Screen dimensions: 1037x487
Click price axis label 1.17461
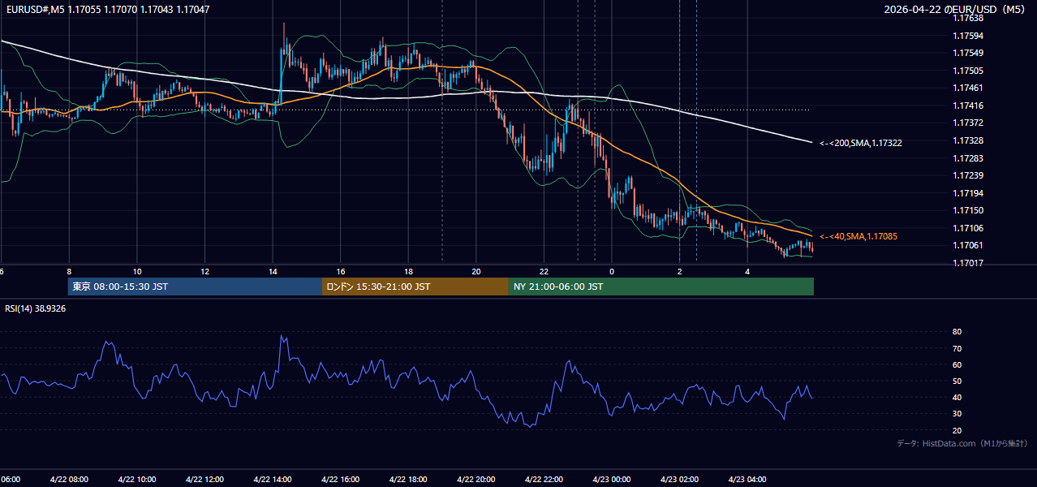(969, 88)
